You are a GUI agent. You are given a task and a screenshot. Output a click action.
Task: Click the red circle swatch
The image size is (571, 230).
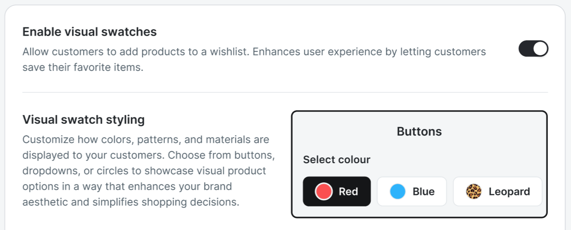324,192
